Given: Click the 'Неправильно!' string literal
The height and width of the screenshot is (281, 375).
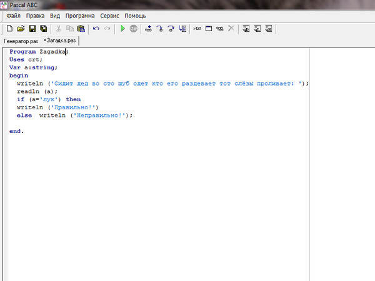Looking at the screenshot, I should click(x=99, y=116).
